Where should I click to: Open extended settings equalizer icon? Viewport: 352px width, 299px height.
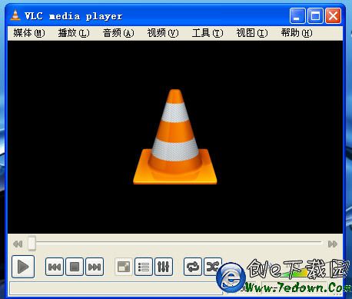[164, 267]
